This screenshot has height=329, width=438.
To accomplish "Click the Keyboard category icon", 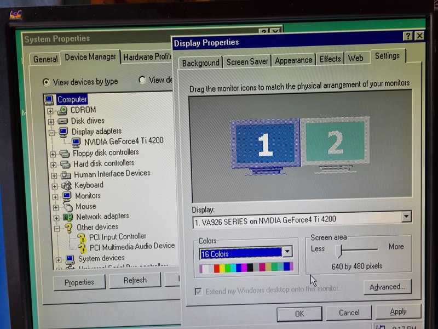I will [x=66, y=185].
